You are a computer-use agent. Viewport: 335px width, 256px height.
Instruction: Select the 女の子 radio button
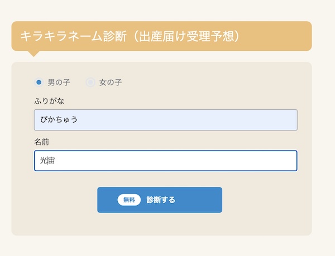point(90,83)
